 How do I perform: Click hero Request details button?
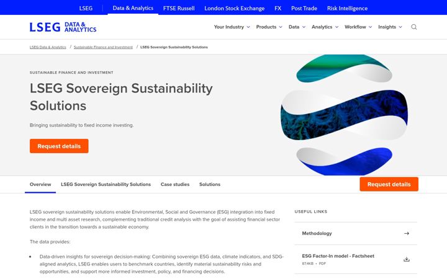pos(59,146)
